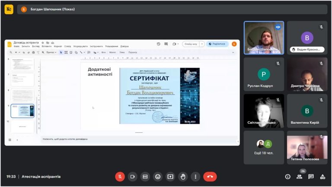Open the Слайд menu

[x=67, y=46]
